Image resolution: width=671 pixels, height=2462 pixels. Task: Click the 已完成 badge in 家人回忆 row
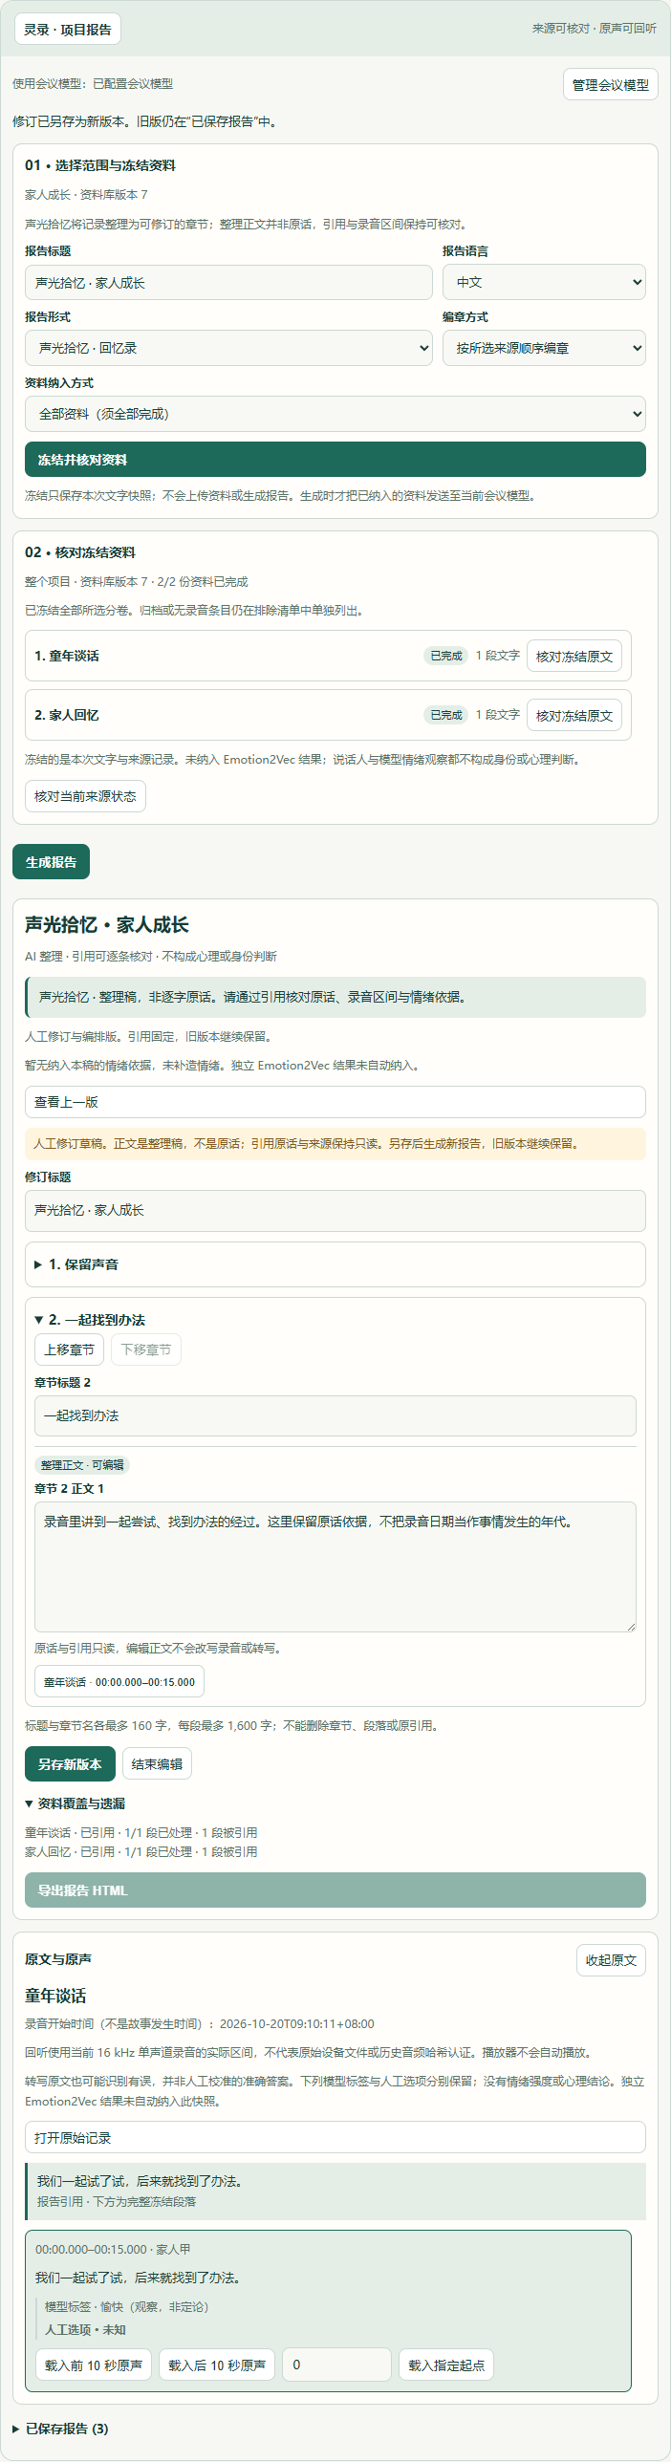[446, 716]
